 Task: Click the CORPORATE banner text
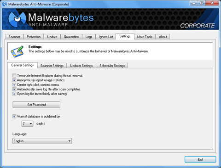point(198,26)
